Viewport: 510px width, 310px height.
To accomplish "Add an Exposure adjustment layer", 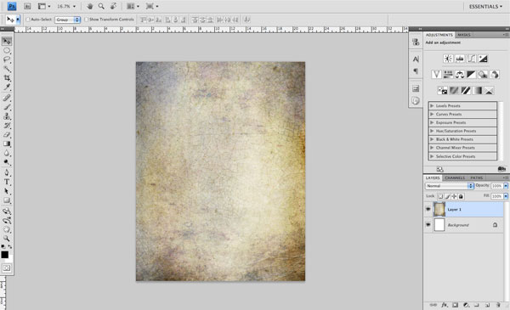I will click(x=483, y=59).
